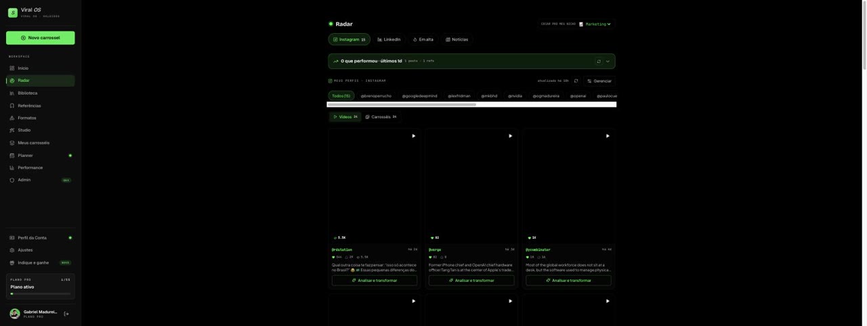Click the logout icon next to Gabriel
This screenshot has width=867, height=326.
(x=66, y=314)
